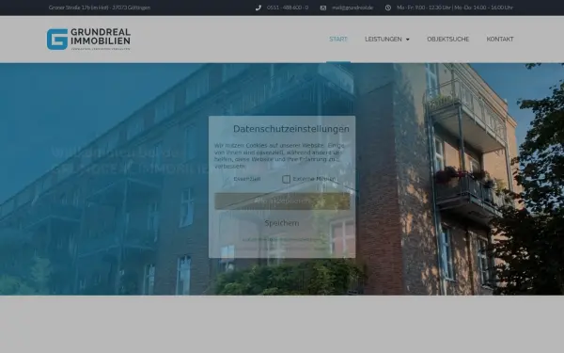Click the Groner Straße address text
Image resolution: width=564 pixels, height=353 pixels.
point(100,8)
